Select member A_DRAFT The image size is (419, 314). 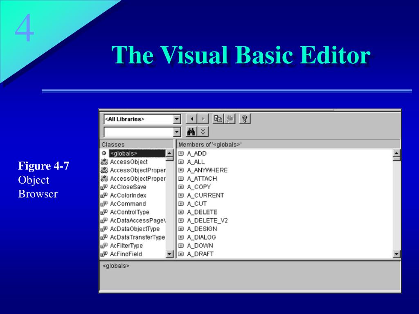200,254
